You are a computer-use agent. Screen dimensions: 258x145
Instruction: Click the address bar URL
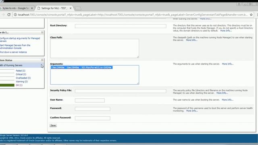(133, 14)
